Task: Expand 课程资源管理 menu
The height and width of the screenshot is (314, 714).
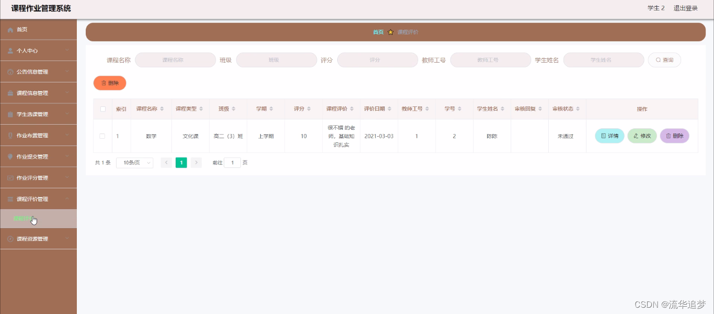Action: [x=38, y=239]
